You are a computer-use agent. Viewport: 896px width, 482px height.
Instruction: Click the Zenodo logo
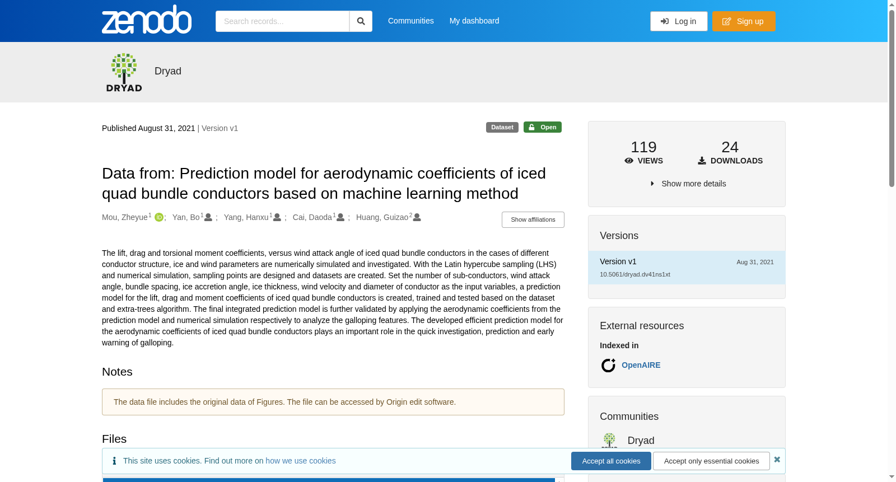pos(147,20)
